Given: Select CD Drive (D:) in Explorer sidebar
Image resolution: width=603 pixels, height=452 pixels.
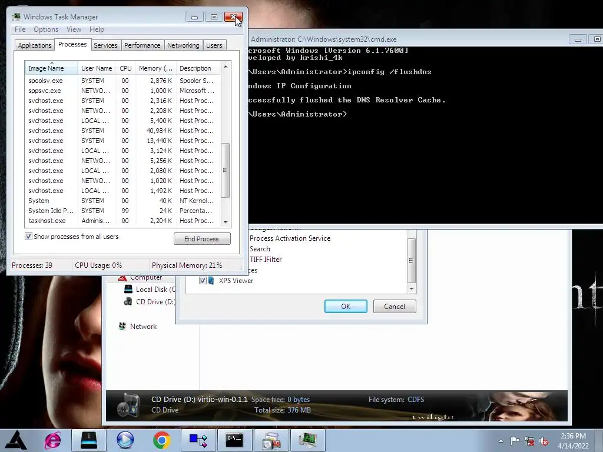Looking at the screenshot, I should tap(150, 302).
